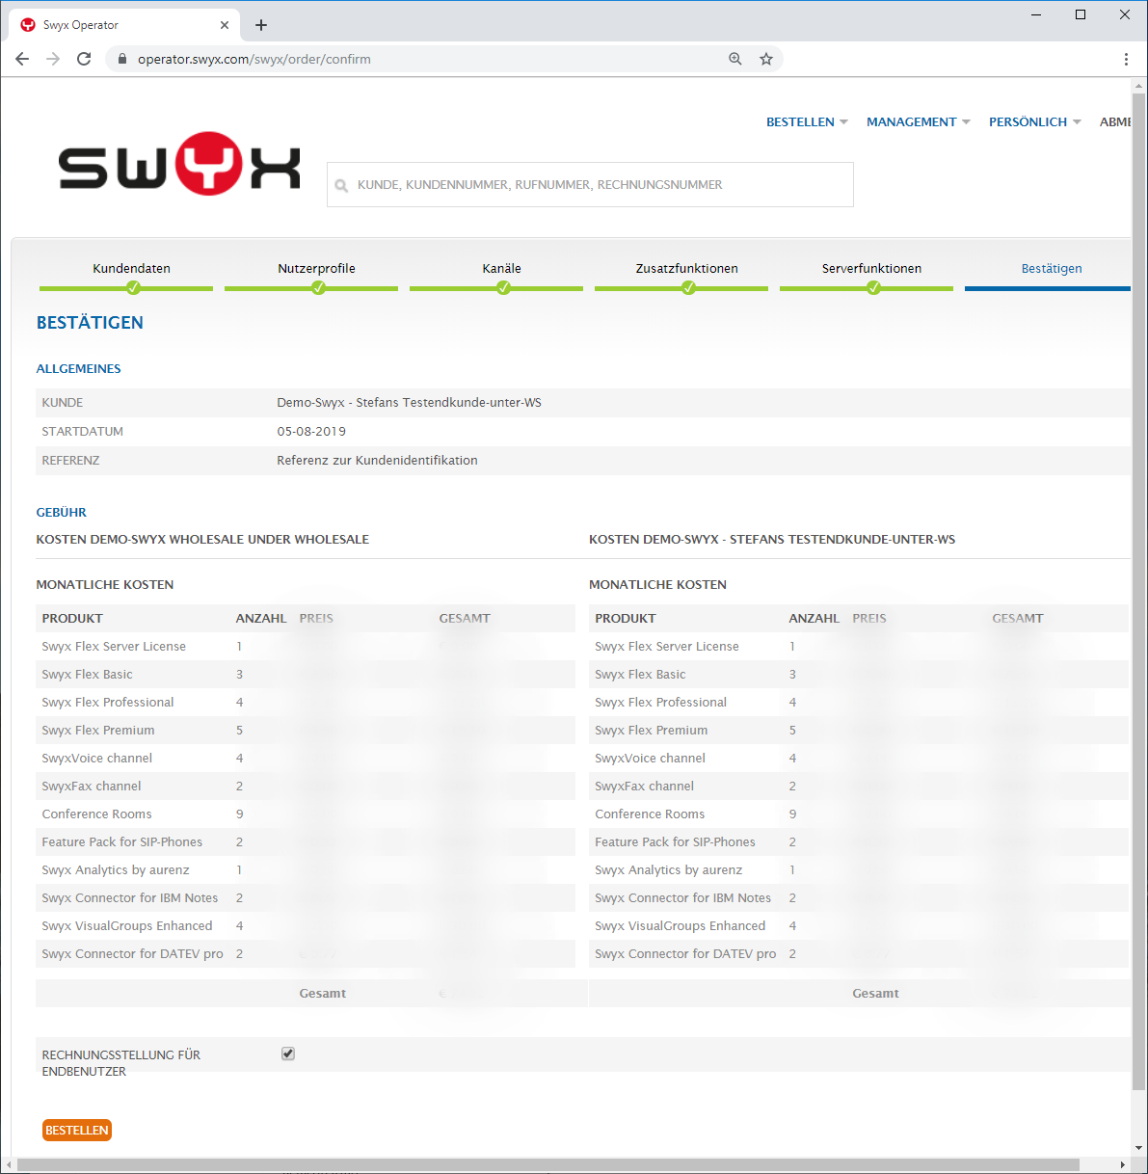The width and height of the screenshot is (1148, 1174).
Task: Click the Serverfunktionen step checkmark
Action: point(873,287)
